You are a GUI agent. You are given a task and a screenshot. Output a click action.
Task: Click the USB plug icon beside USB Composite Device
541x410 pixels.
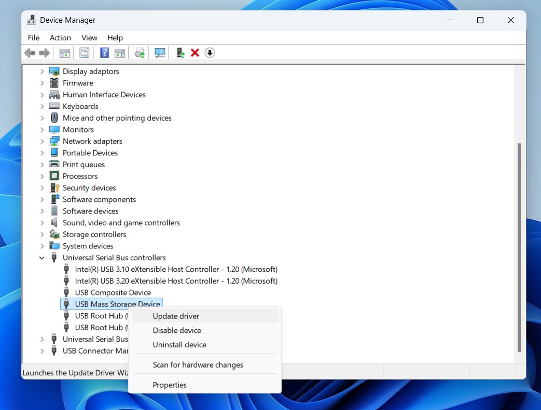tap(66, 292)
